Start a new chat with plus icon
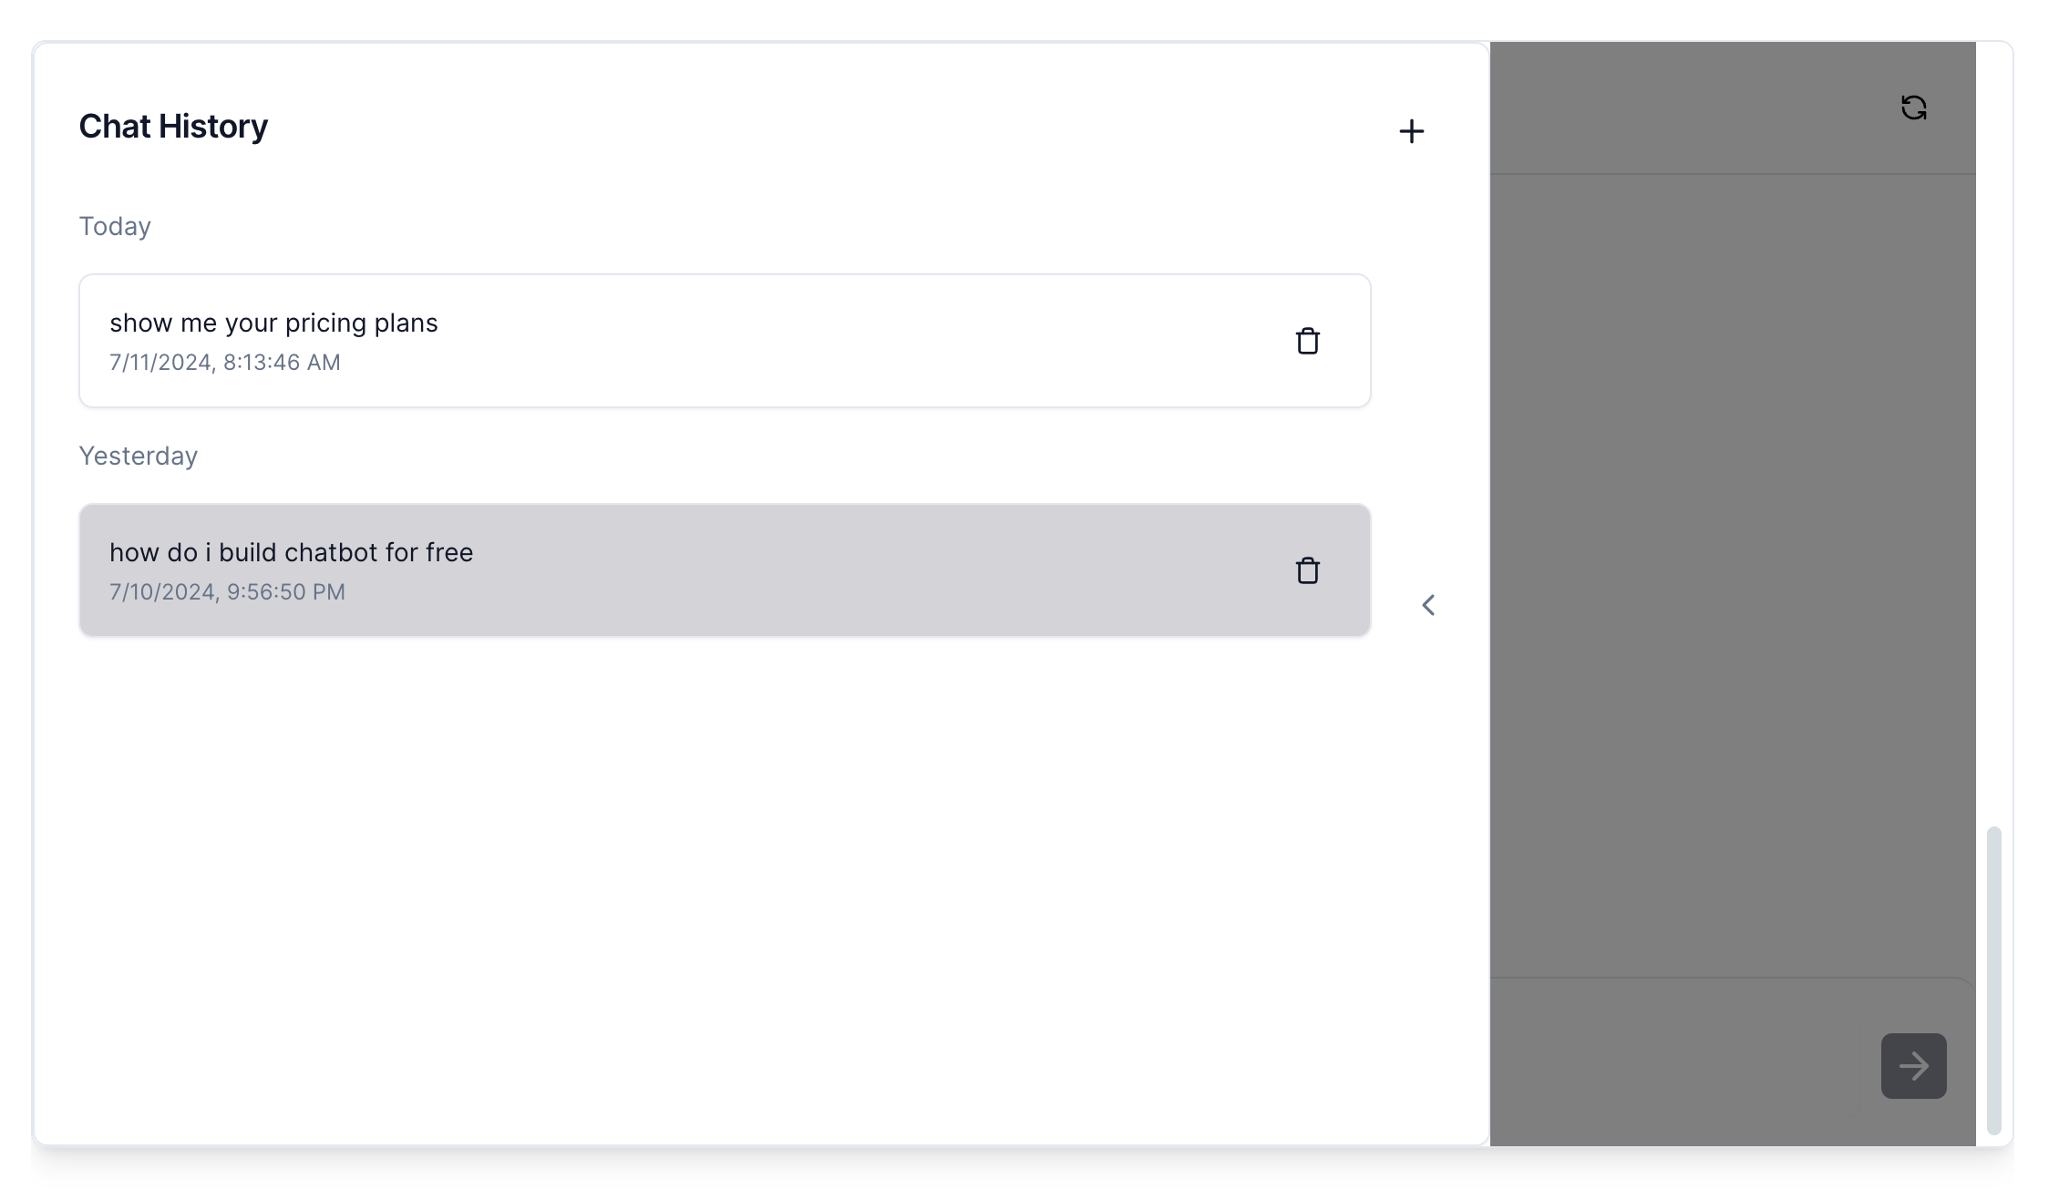2049x1190 pixels. coord(1411,131)
